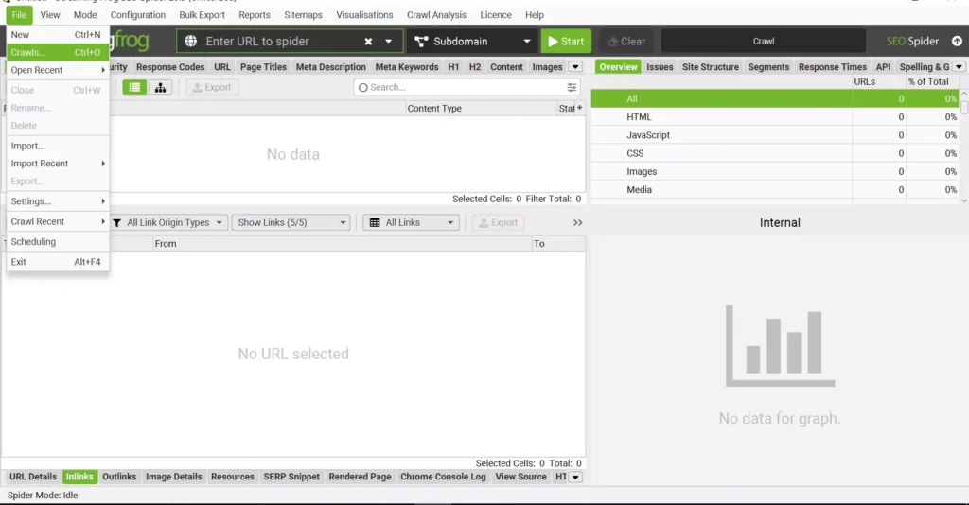This screenshot has width=969, height=505.
Task: Click the Clear button
Action: [x=626, y=42]
